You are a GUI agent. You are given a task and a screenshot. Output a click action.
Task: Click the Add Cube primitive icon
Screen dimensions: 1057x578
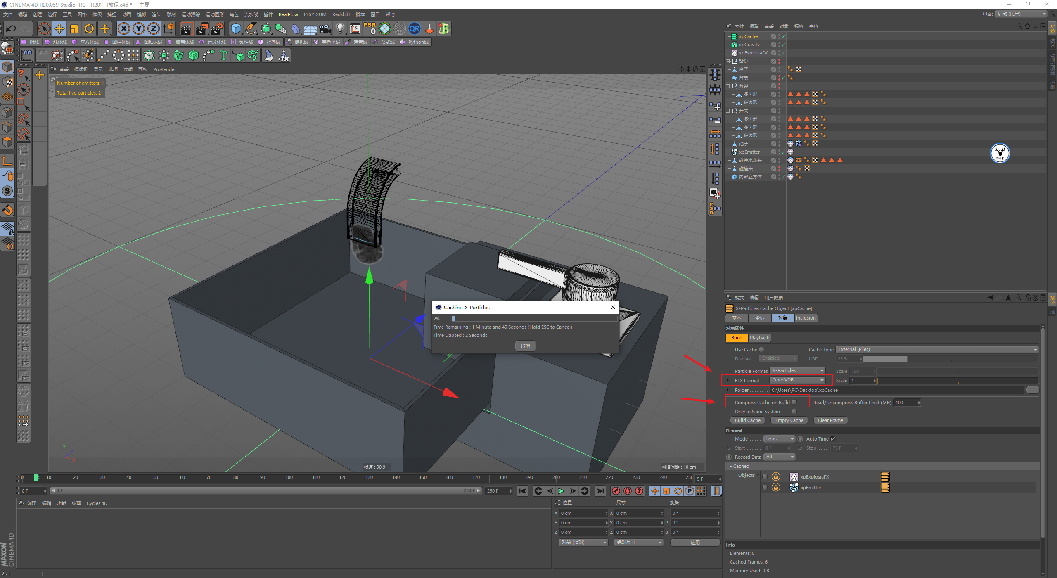point(236,28)
